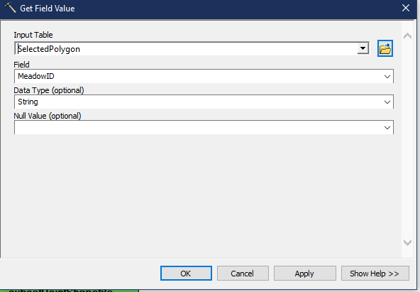Confirm with the OK button

click(x=186, y=274)
